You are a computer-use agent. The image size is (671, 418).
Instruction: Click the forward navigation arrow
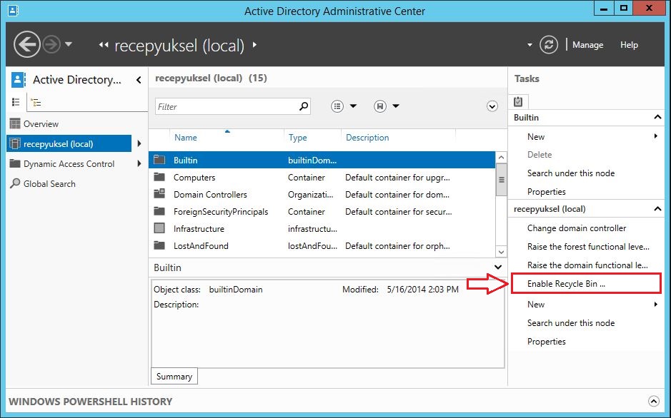tap(51, 44)
